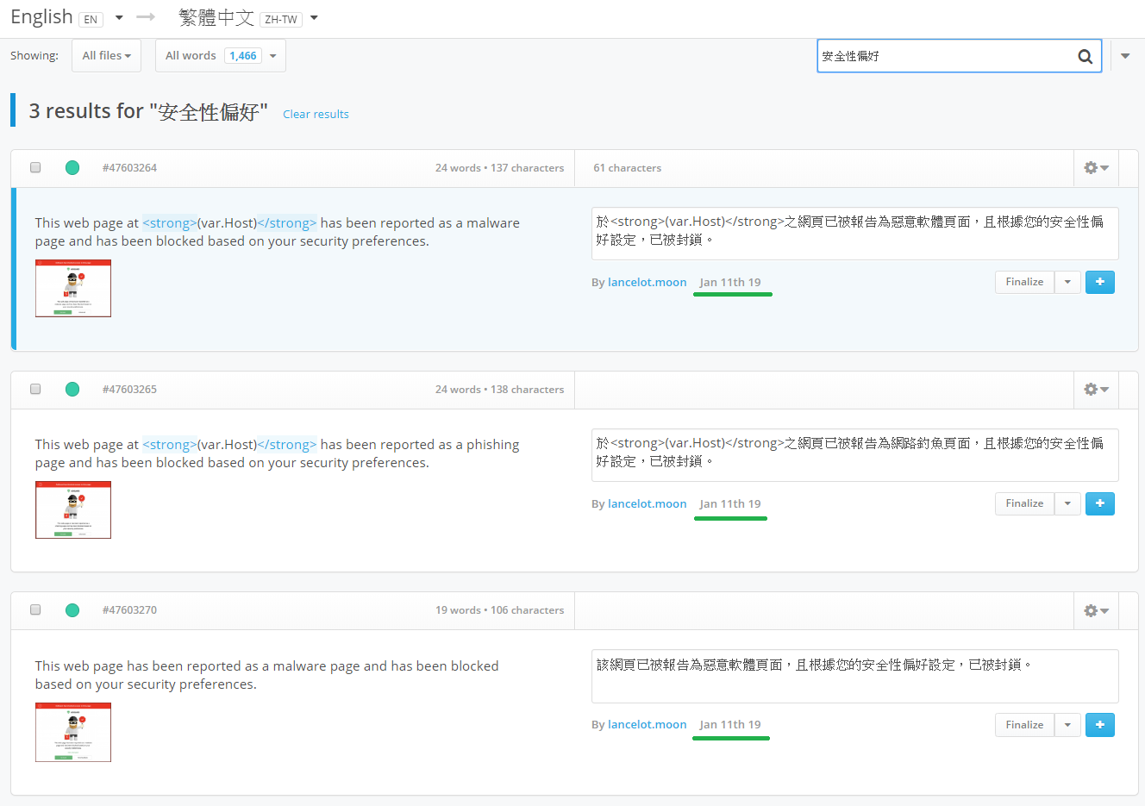Click the green status dot of #47603264
This screenshot has height=806, width=1145.
click(x=72, y=168)
